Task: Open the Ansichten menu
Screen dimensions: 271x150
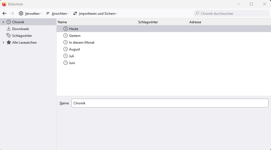Action: click(x=59, y=14)
